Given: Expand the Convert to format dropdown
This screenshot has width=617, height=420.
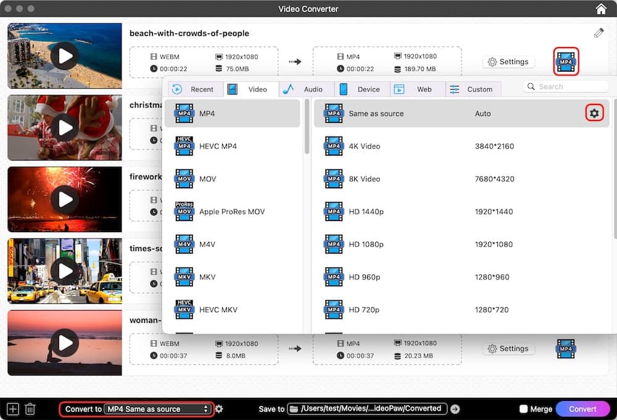Looking at the screenshot, I should click(158, 409).
